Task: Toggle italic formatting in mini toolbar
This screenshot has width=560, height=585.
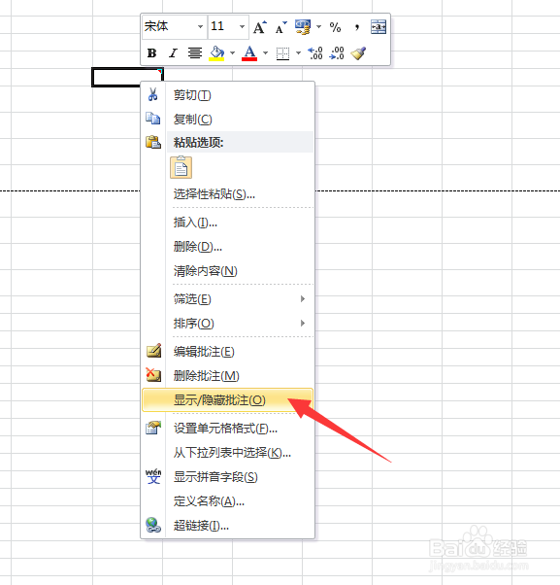Action: tap(173, 53)
